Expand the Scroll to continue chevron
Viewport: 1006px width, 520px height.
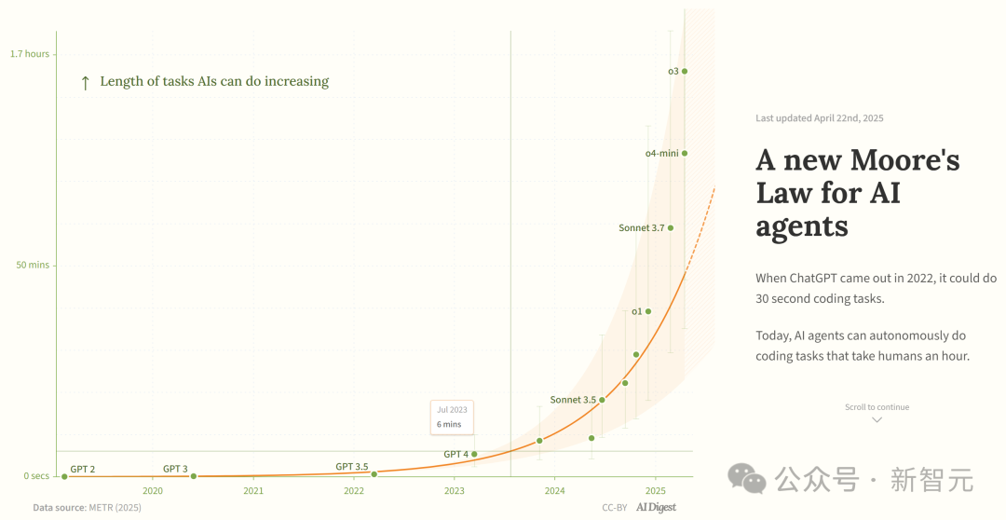tap(877, 420)
